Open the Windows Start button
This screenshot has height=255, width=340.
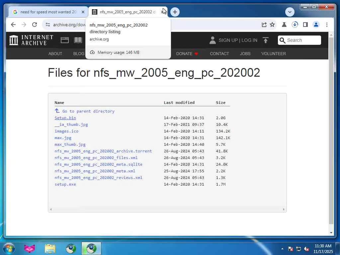click(x=9, y=248)
